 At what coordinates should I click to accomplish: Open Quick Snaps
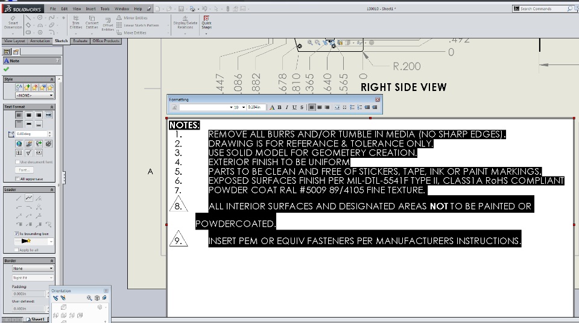(x=206, y=22)
